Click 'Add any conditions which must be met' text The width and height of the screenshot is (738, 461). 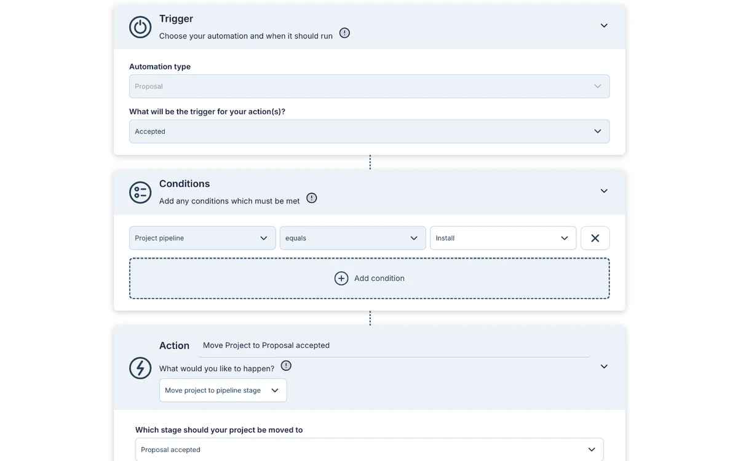(229, 201)
